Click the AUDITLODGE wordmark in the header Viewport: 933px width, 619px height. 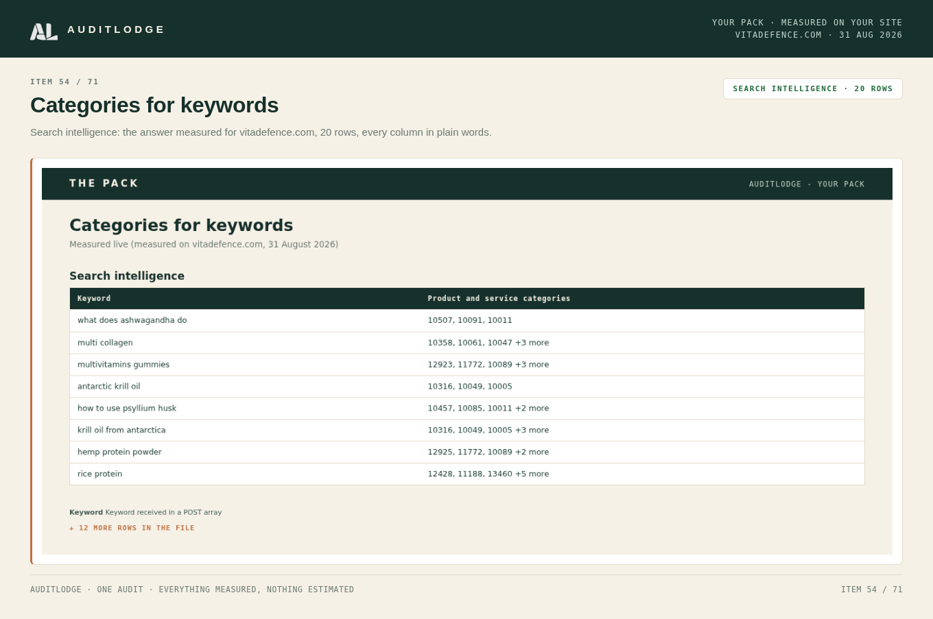click(116, 29)
